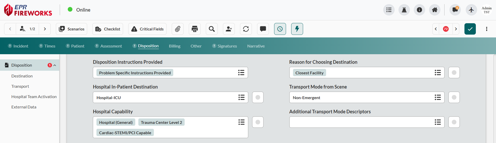Click the Scenarios button

tap(72, 29)
